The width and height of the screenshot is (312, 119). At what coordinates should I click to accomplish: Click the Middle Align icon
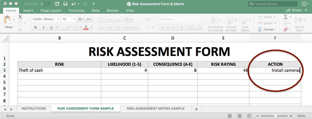110,19
